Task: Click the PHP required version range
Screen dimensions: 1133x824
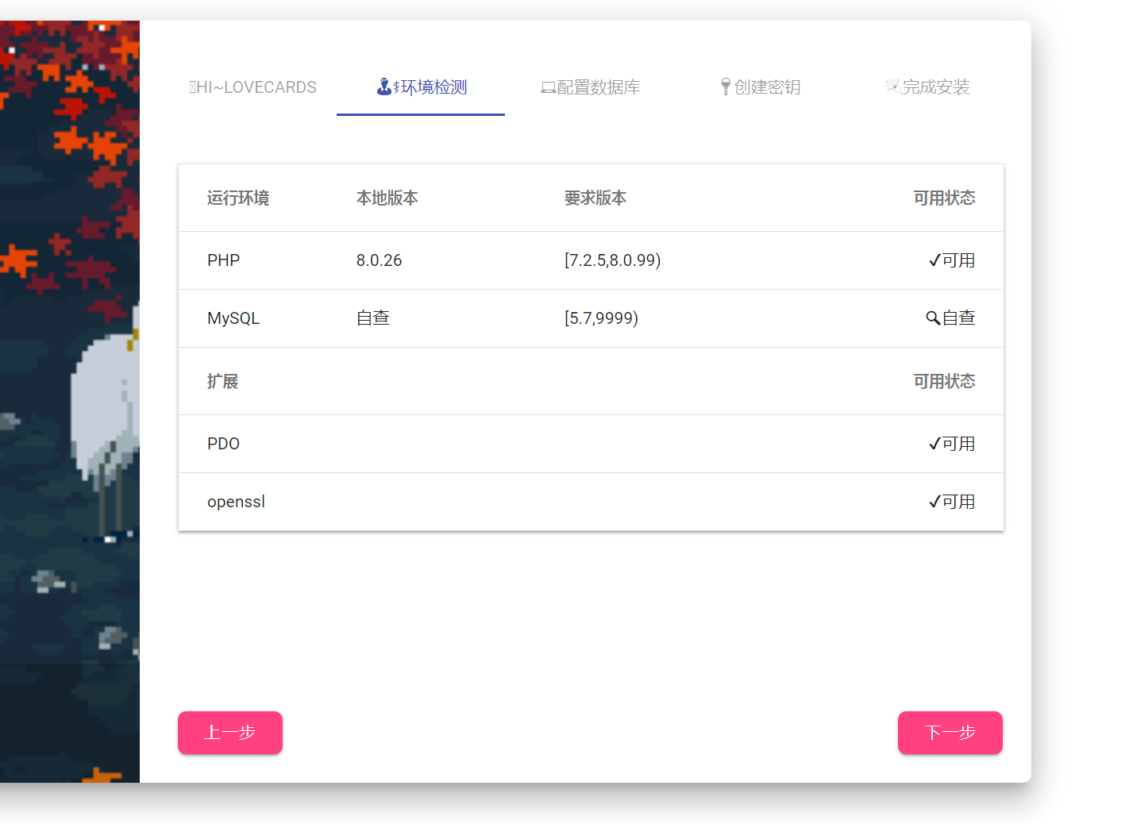Action: click(x=612, y=260)
